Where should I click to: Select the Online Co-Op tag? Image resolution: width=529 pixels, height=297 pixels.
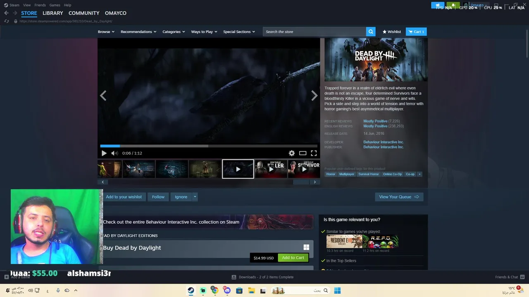[392, 174]
